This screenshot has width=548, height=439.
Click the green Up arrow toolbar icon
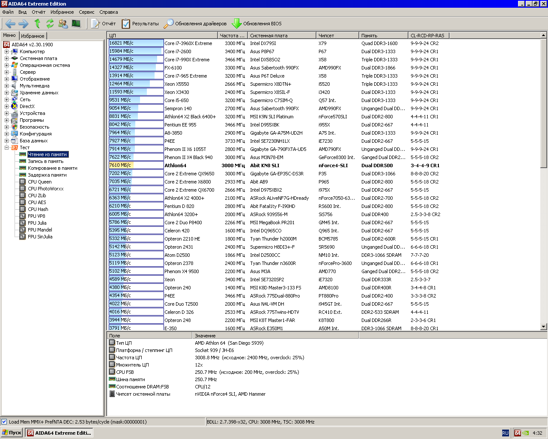coord(37,24)
